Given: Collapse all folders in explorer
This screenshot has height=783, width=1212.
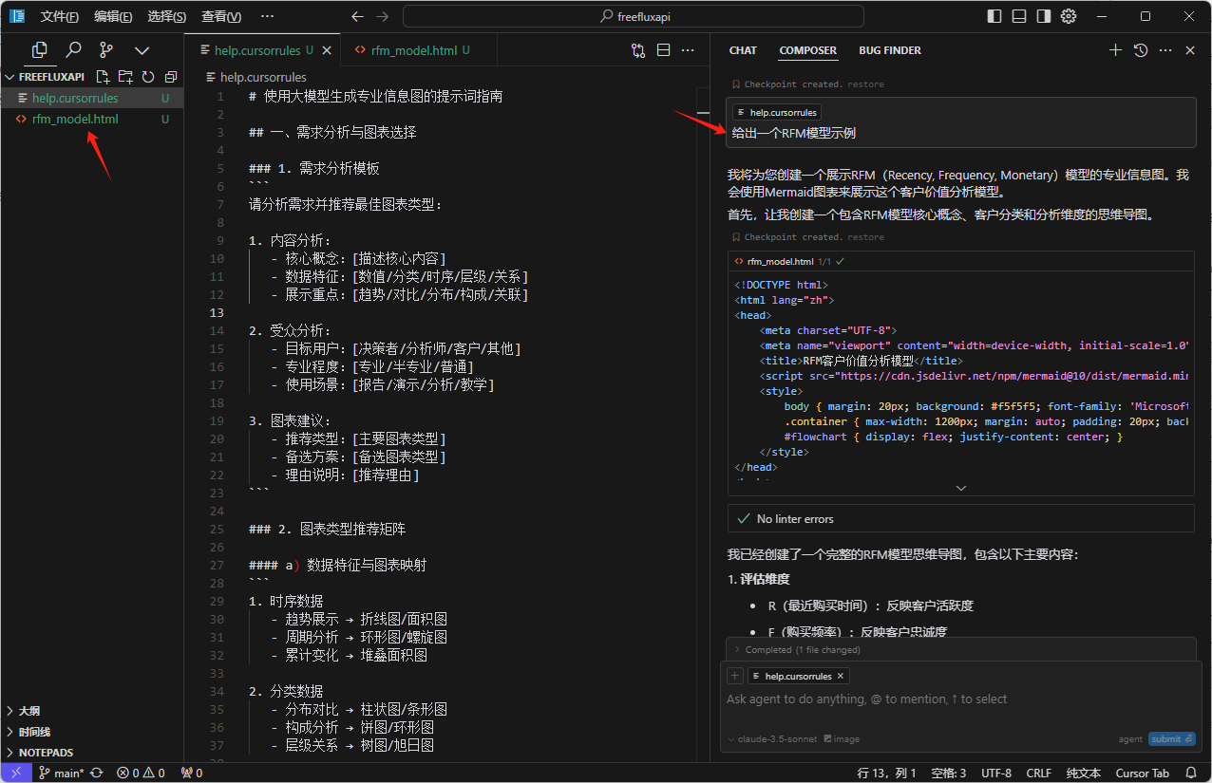Looking at the screenshot, I should (x=171, y=77).
